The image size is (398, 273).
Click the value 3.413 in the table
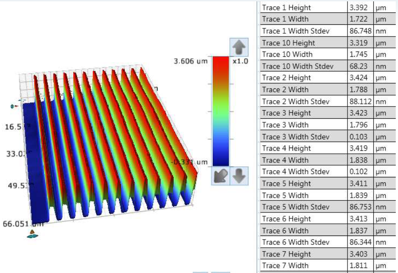coord(358,219)
